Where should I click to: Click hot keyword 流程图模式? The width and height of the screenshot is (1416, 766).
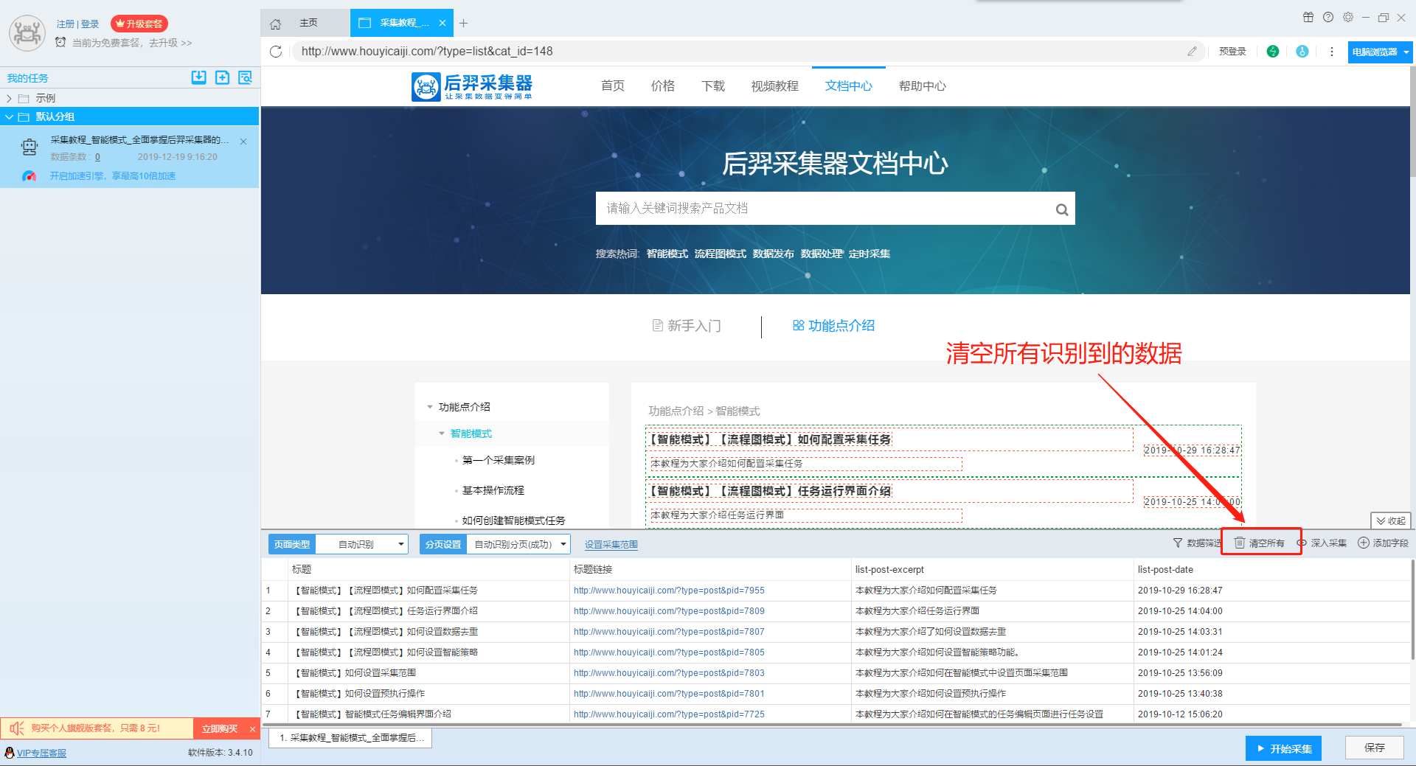point(721,254)
